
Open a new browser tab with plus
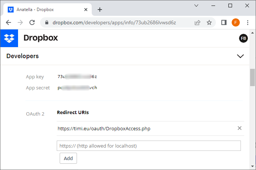click(x=100, y=10)
